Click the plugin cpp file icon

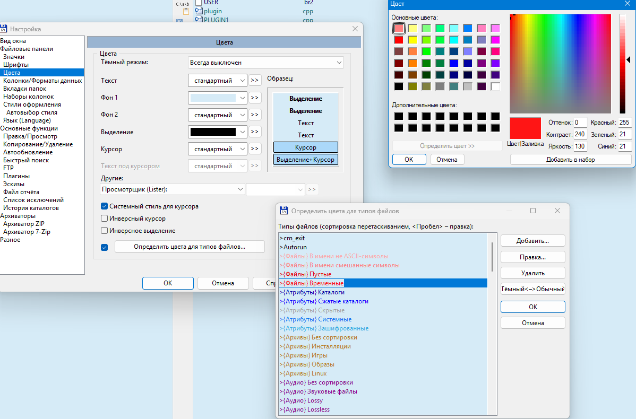[x=199, y=11]
